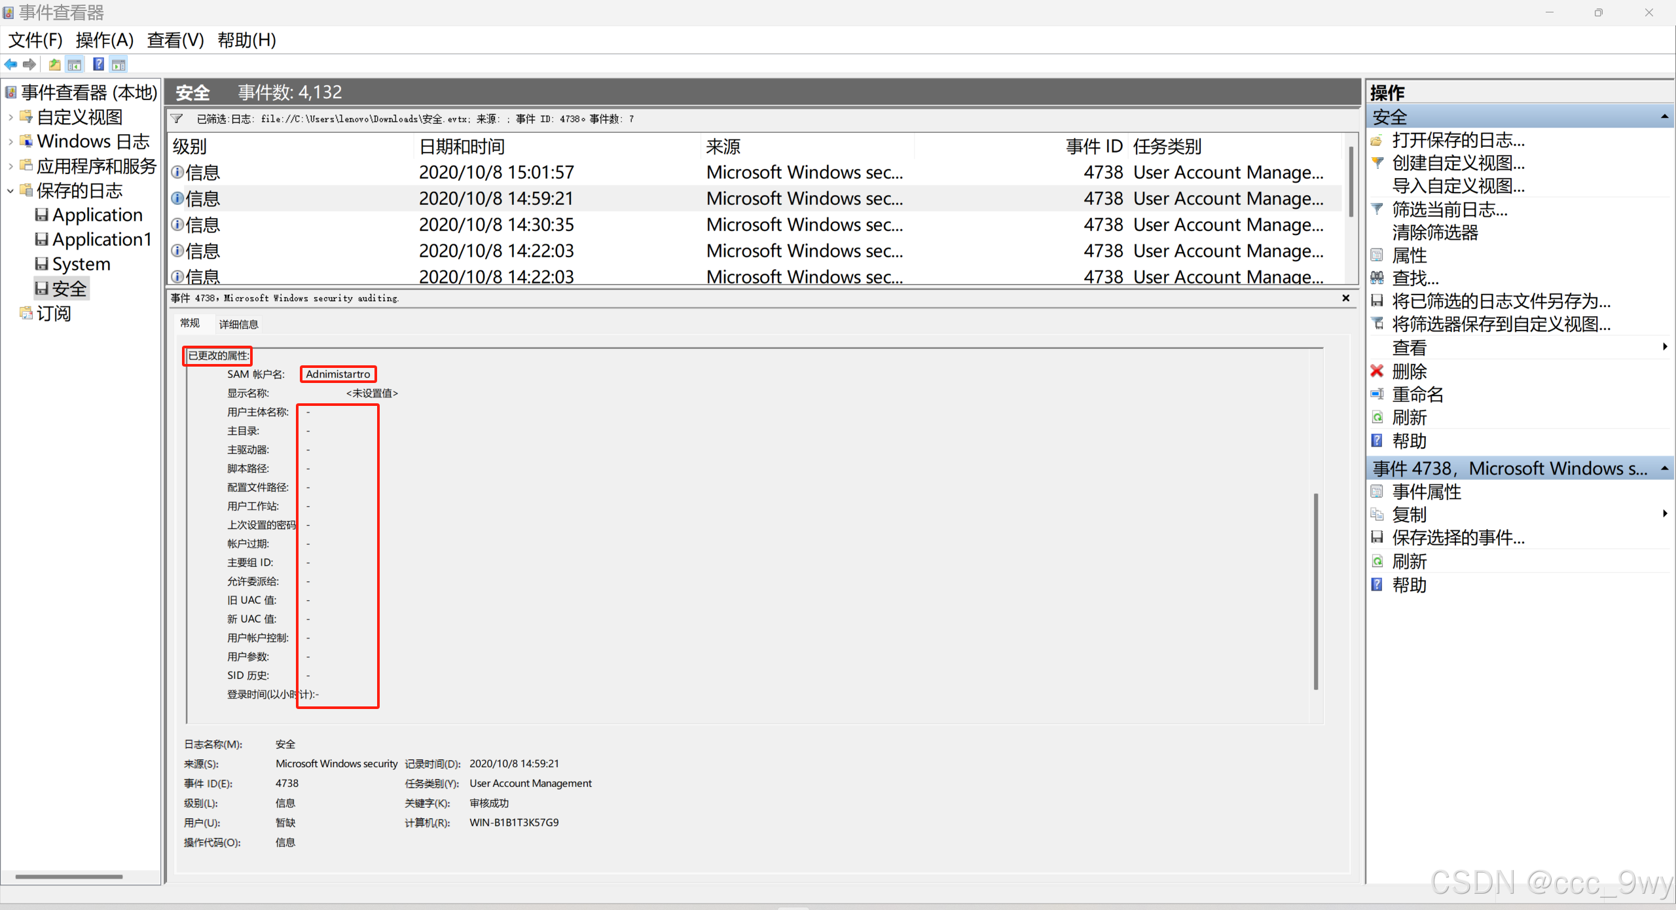Select event logged at 15:01:57
1676x910 pixels.
coord(496,172)
